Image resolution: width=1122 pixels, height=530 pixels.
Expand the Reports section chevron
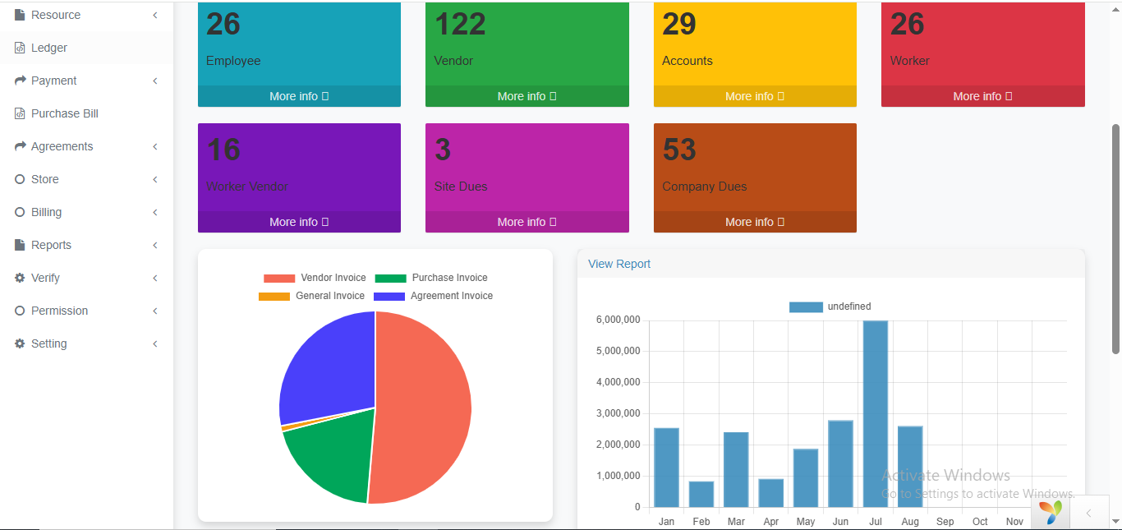click(x=154, y=245)
